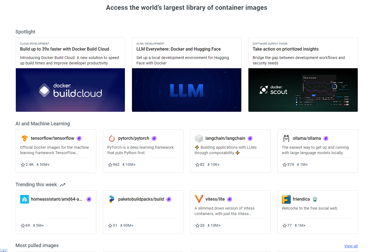Click the trending arrow icon beside Trending this week
Viewport: 379px width, 252px height.
(62, 185)
